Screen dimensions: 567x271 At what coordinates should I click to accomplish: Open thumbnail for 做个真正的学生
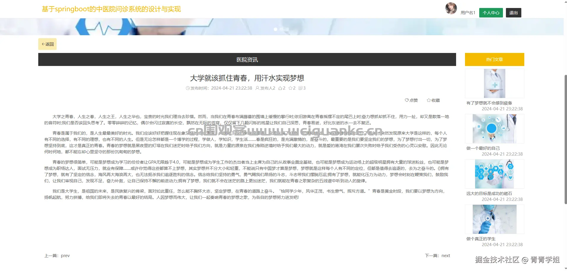pyautogui.click(x=494, y=219)
